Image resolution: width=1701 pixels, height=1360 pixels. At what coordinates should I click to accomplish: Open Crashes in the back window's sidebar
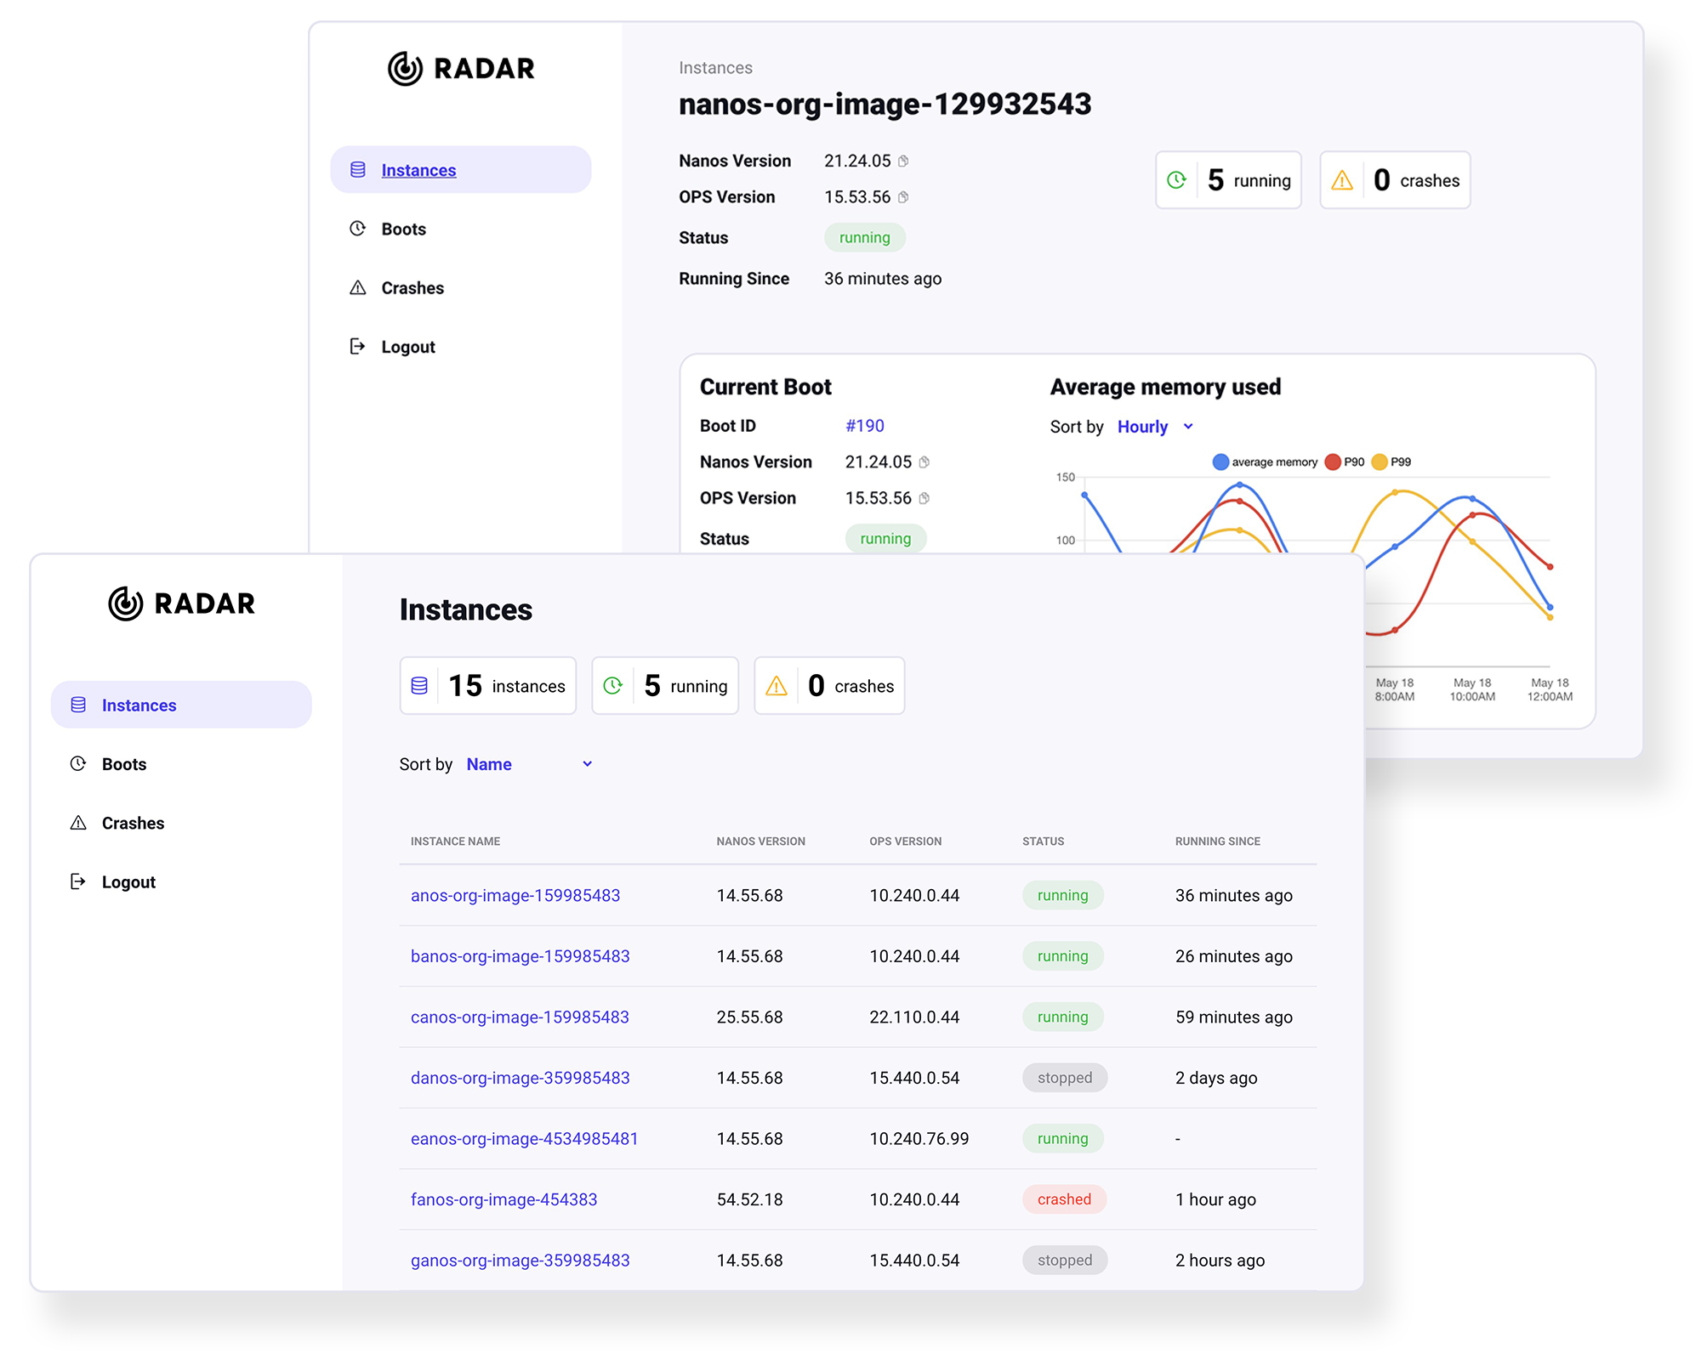click(412, 288)
